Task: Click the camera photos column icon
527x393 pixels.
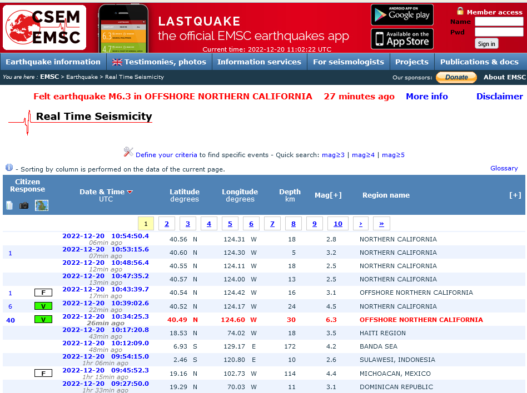Action: tap(24, 205)
